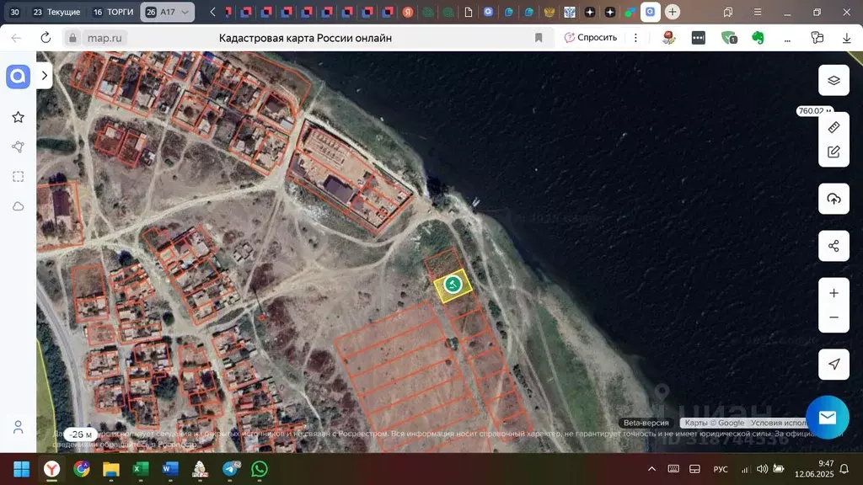The height and width of the screenshot is (485, 863).
Task: Click the Beta-версия badge
Action: pyautogui.click(x=646, y=423)
